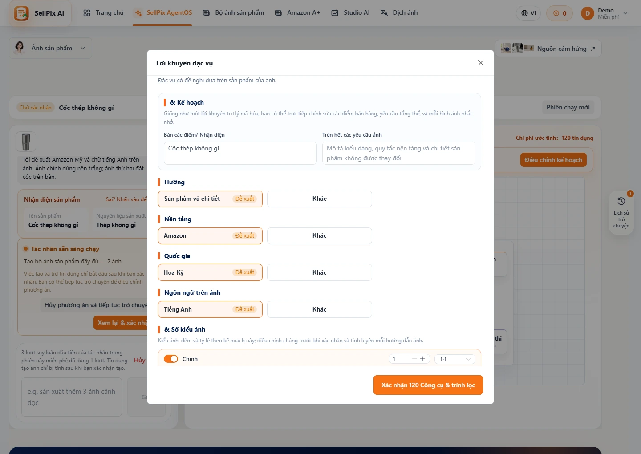
Task: Navigate to Amazon A+
Action: pyautogui.click(x=297, y=13)
